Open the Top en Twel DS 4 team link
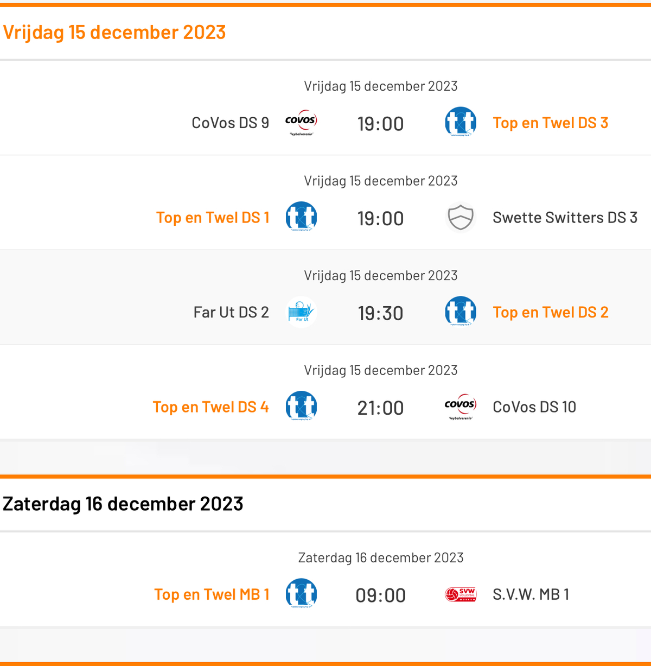The width and height of the screenshot is (651, 672). click(210, 407)
